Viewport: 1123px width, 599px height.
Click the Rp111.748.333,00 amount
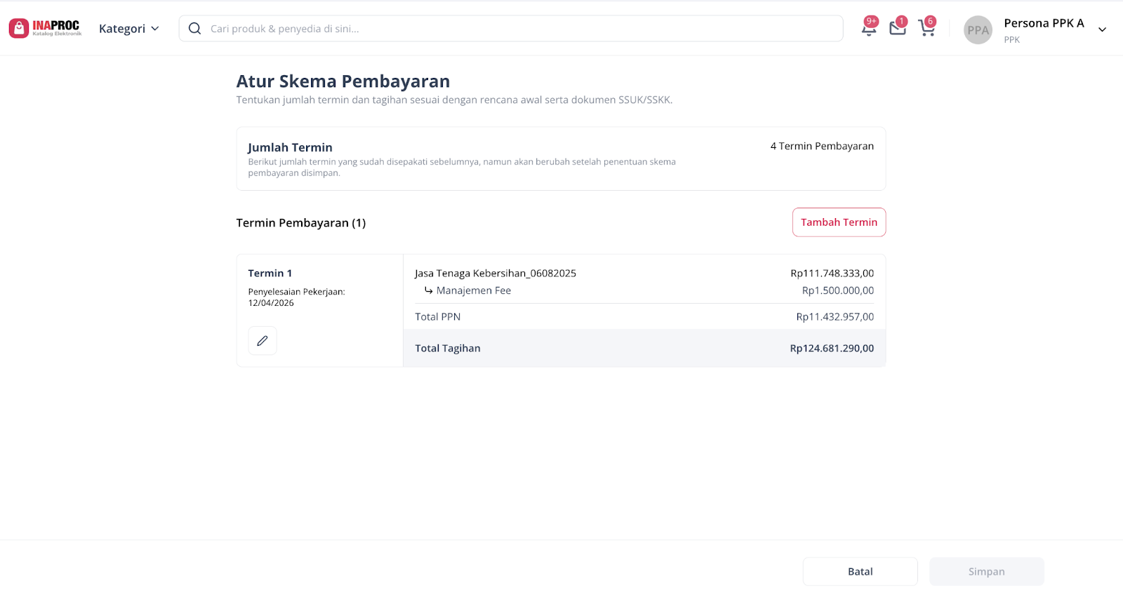pos(832,274)
